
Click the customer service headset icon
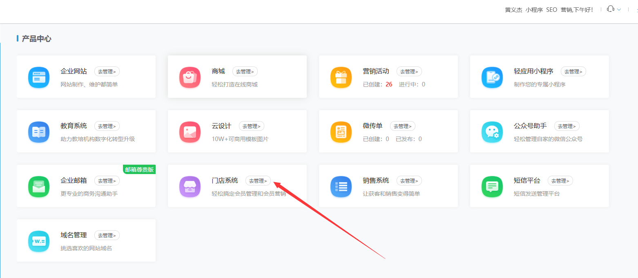coord(611,9)
